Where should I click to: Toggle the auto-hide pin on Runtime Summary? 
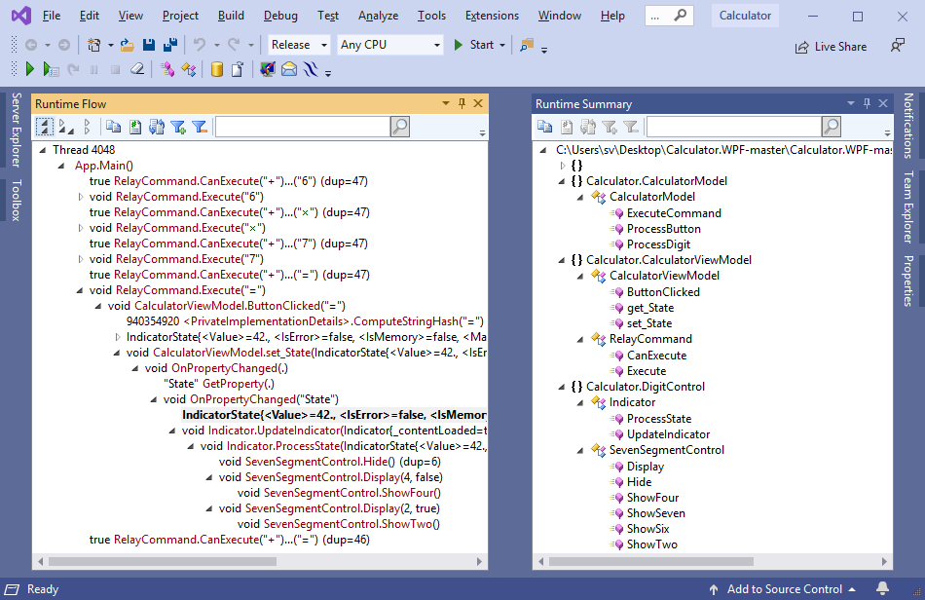click(x=866, y=103)
